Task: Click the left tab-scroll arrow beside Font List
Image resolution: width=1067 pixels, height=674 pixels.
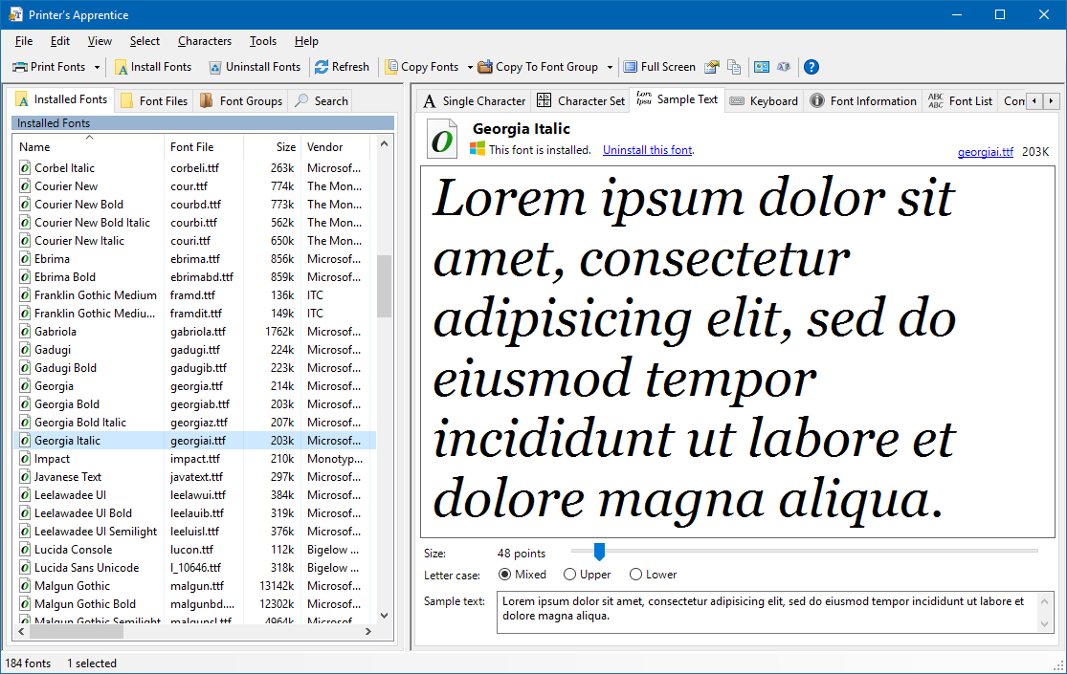Action: [1034, 100]
